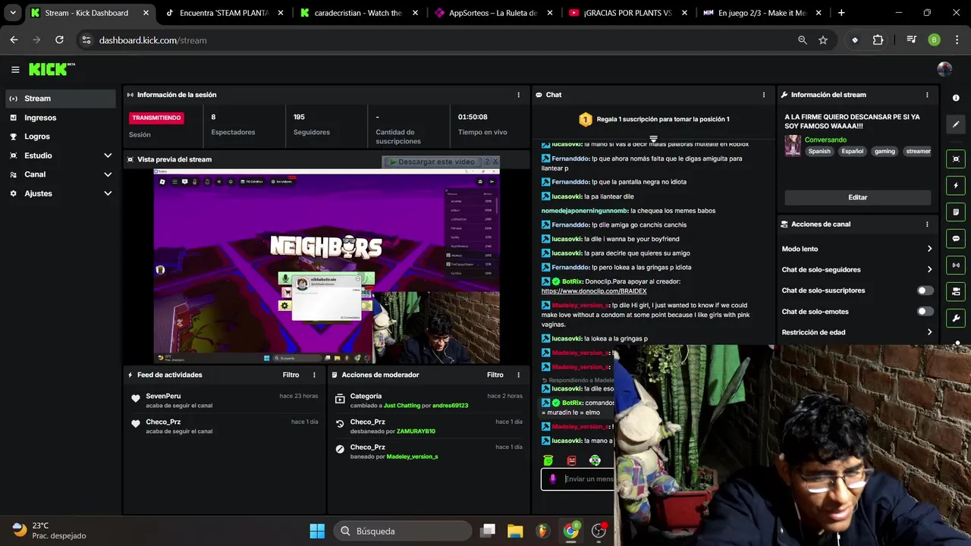Image resolution: width=971 pixels, height=546 pixels.
Task: Open Filtro in Feed de actividades
Action: pyautogui.click(x=291, y=375)
